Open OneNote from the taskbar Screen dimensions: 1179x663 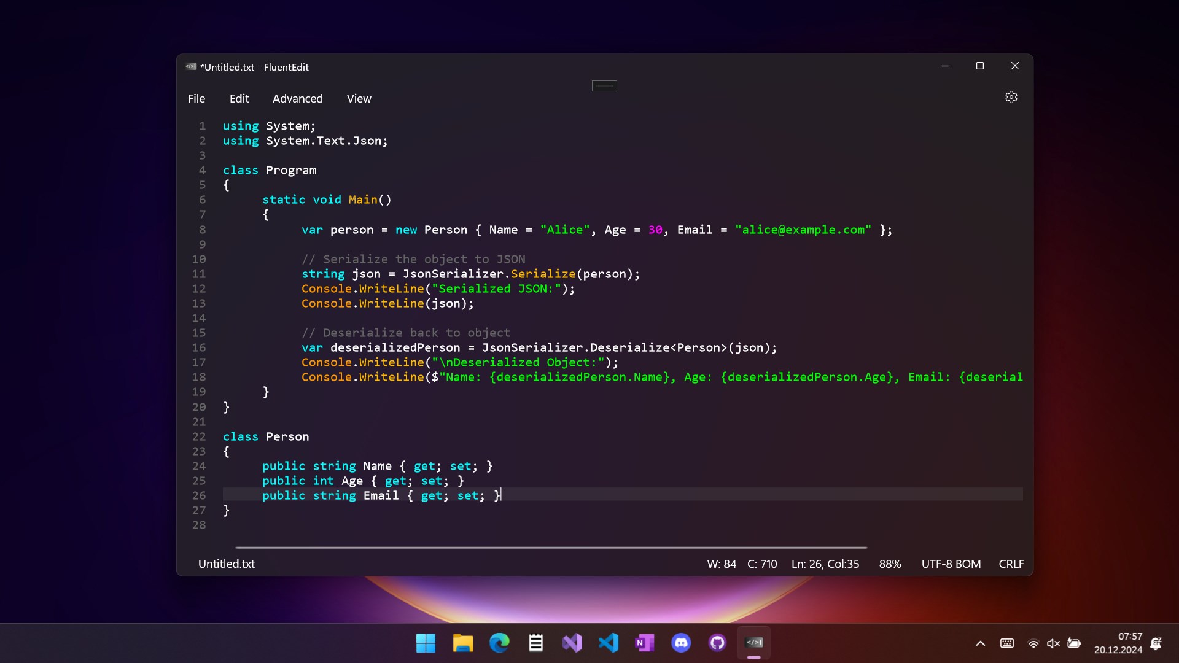(x=645, y=643)
